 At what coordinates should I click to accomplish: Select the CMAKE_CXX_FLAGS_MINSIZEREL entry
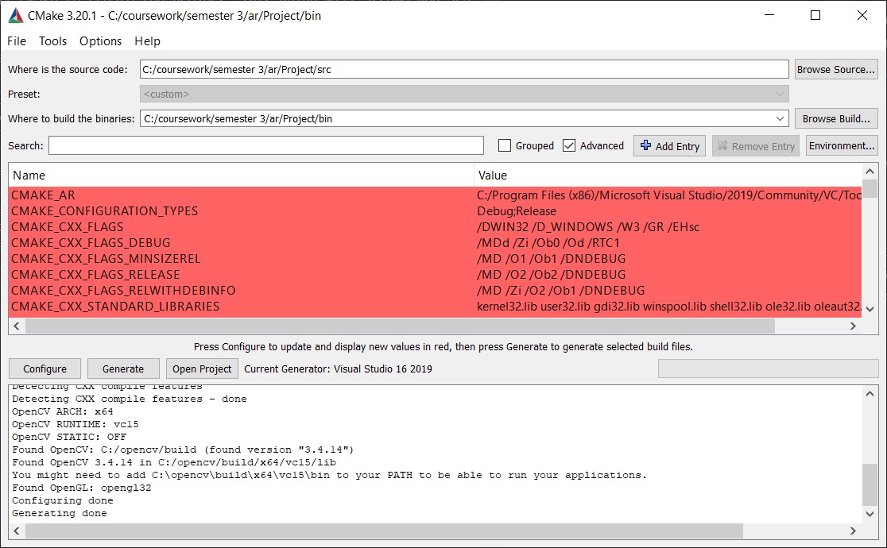click(x=435, y=258)
